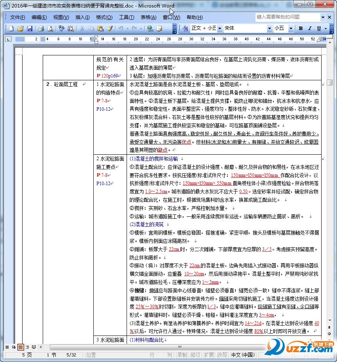Switch to Normal view icon
Image resolution: width=337 pixels, height=362 pixels.
pos(7,347)
